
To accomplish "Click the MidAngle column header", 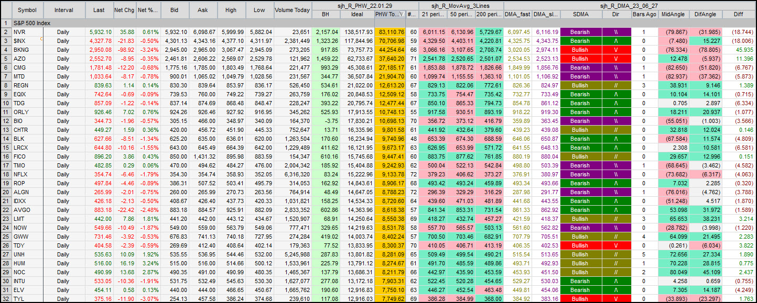I will click(673, 15).
